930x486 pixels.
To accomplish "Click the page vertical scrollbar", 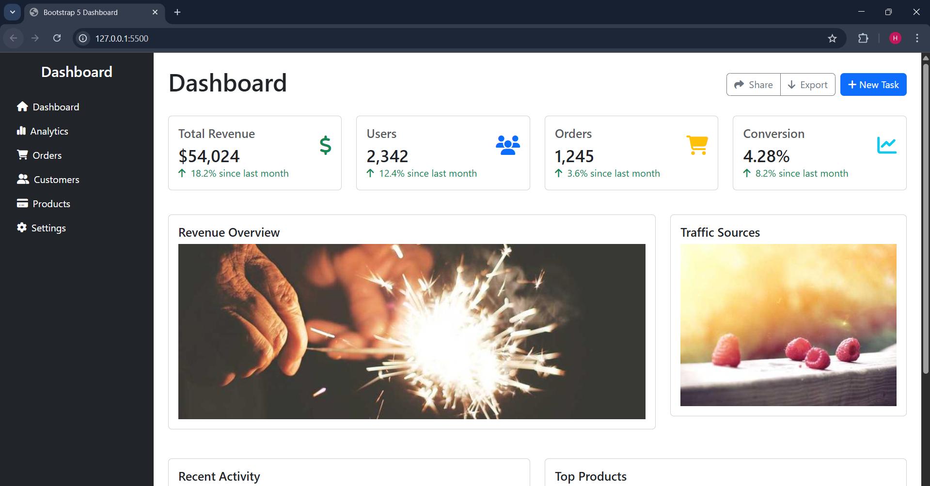I will pyautogui.click(x=925, y=218).
